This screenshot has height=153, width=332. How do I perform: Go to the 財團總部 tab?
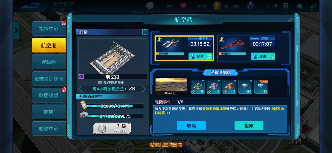[49, 95]
